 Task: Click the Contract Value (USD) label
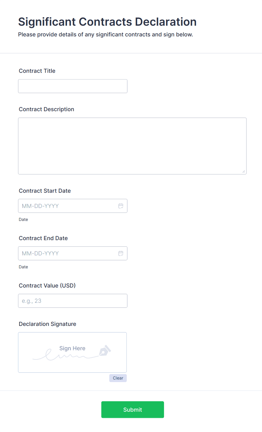point(47,286)
